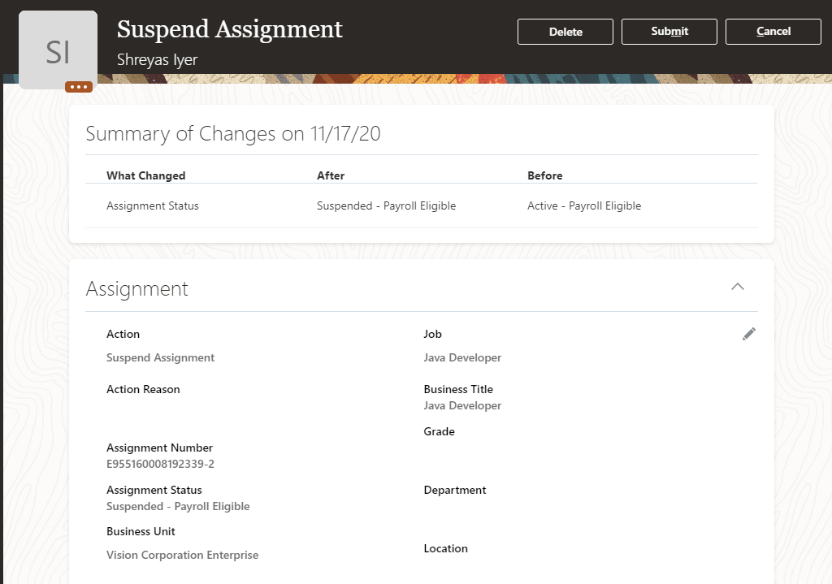This screenshot has height=584, width=832.
Task: Click Java Developer under Job
Action: (x=461, y=357)
